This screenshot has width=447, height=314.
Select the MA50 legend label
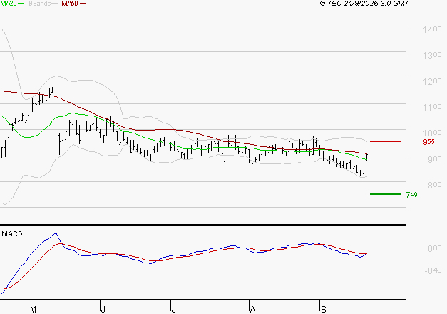(70, 4)
